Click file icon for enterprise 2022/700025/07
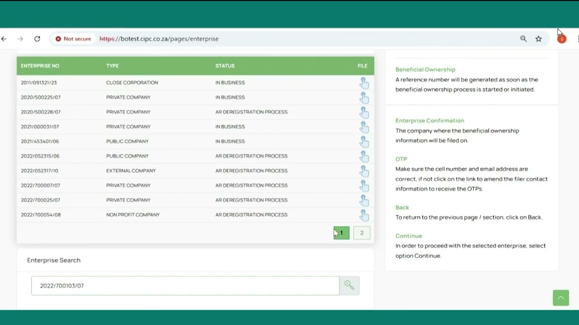 tap(364, 200)
